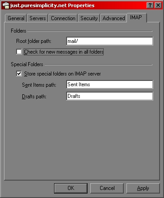Select the Security tab
The height and width of the screenshot is (198, 164).
[89, 18]
